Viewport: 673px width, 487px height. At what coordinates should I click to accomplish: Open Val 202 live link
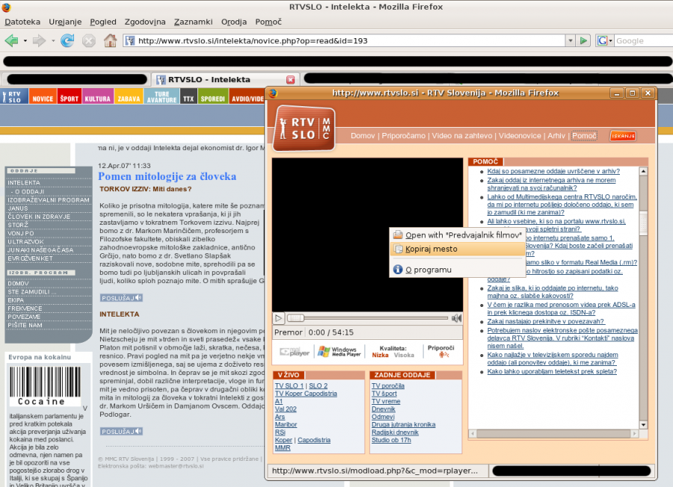[x=286, y=409]
